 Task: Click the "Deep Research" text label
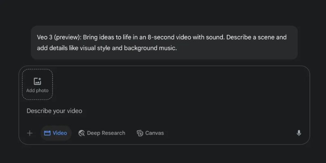(106, 133)
